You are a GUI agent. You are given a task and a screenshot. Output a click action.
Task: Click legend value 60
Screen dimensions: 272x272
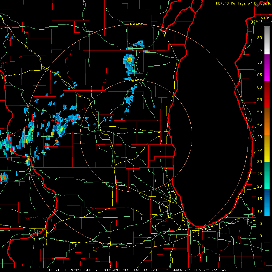coord(260,87)
